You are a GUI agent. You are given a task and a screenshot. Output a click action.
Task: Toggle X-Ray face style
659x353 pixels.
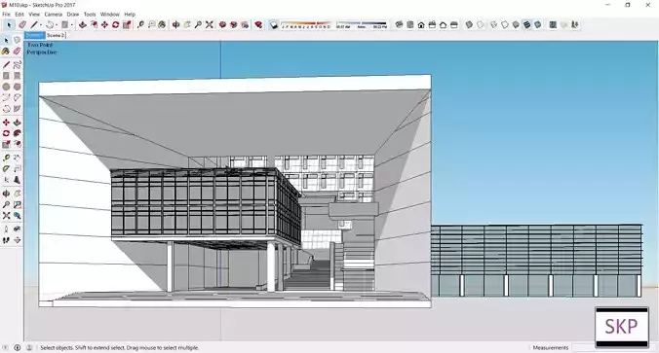470,25
